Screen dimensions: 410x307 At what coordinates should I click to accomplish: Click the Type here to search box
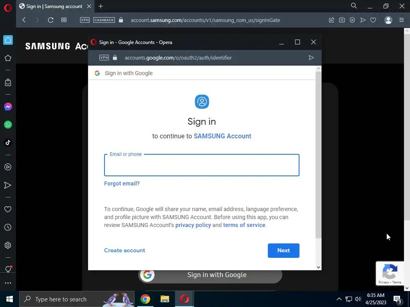click(x=77, y=299)
